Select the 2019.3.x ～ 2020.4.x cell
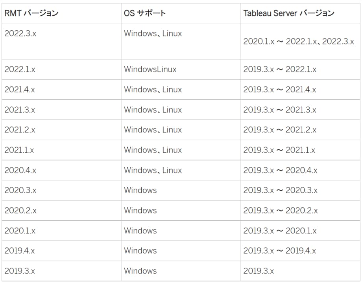 (x=300, y=170)
